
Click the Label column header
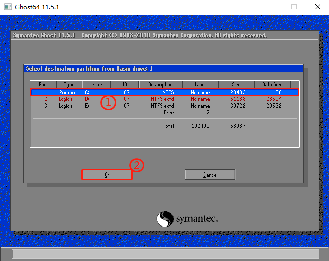coord(200,84)
